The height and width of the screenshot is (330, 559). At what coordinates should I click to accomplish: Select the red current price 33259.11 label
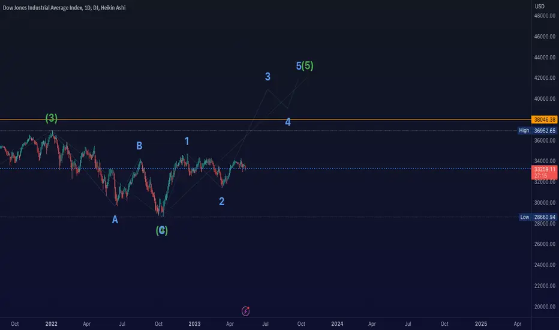pyautogui.click(x=545, y=172)
